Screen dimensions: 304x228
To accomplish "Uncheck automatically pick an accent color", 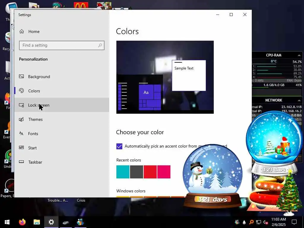I will pyautogui.click(x=119, y=146).
